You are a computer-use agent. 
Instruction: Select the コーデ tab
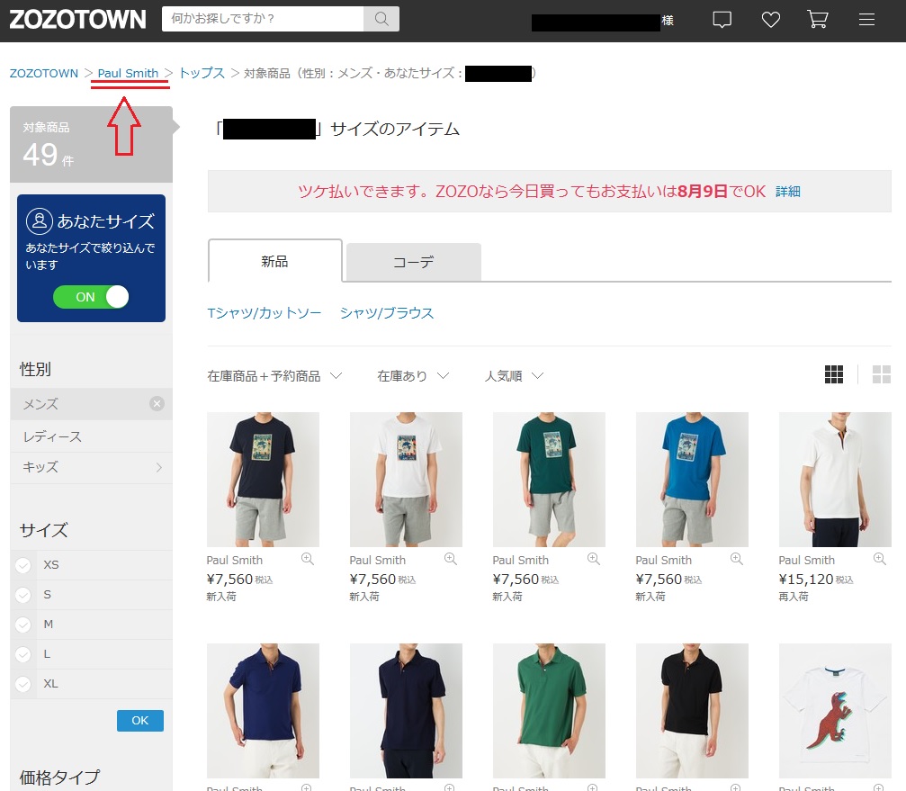(x=413, y=263)
